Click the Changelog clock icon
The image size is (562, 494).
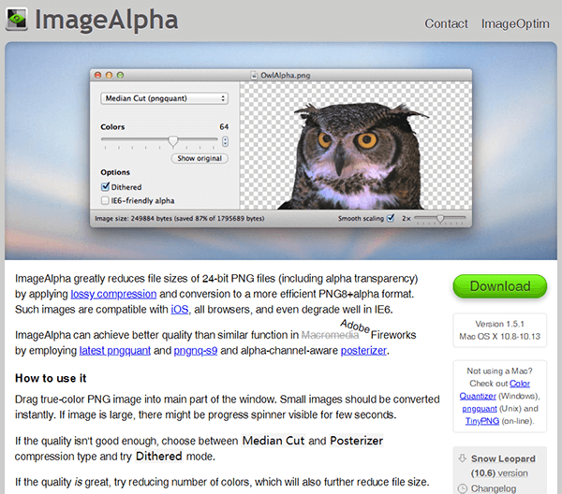[x=463, y=488]
